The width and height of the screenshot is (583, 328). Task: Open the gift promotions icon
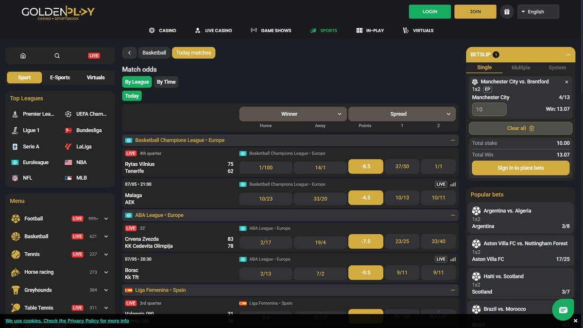(507, 12)
